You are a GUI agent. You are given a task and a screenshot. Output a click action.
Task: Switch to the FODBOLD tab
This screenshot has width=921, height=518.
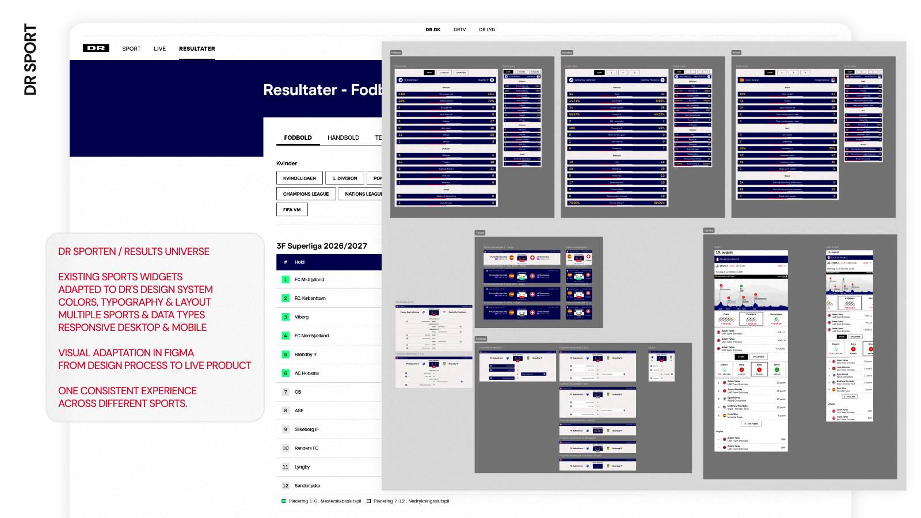(x=298, y=138)
